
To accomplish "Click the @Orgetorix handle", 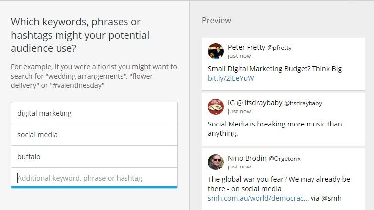I will 285,159.
